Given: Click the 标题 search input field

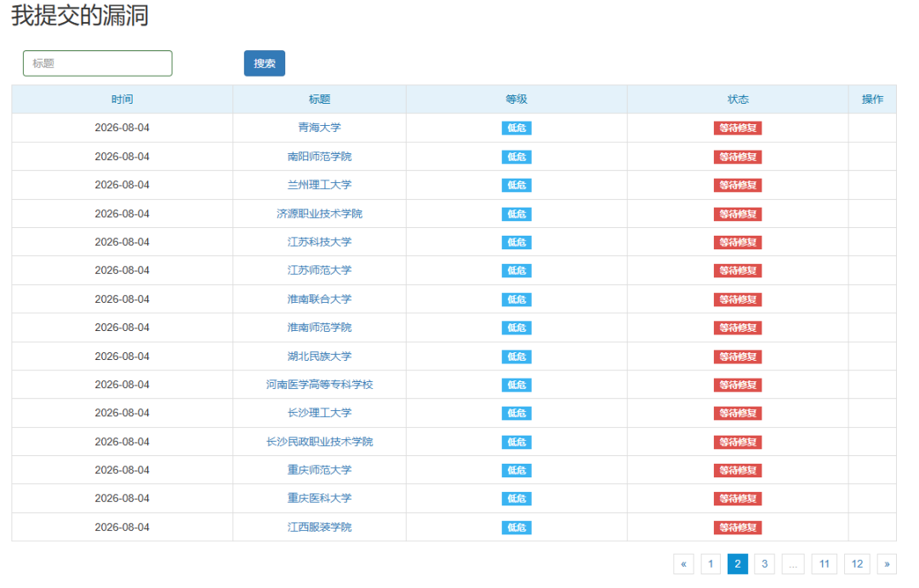Looking at the screenshot, I should point(97,63).
